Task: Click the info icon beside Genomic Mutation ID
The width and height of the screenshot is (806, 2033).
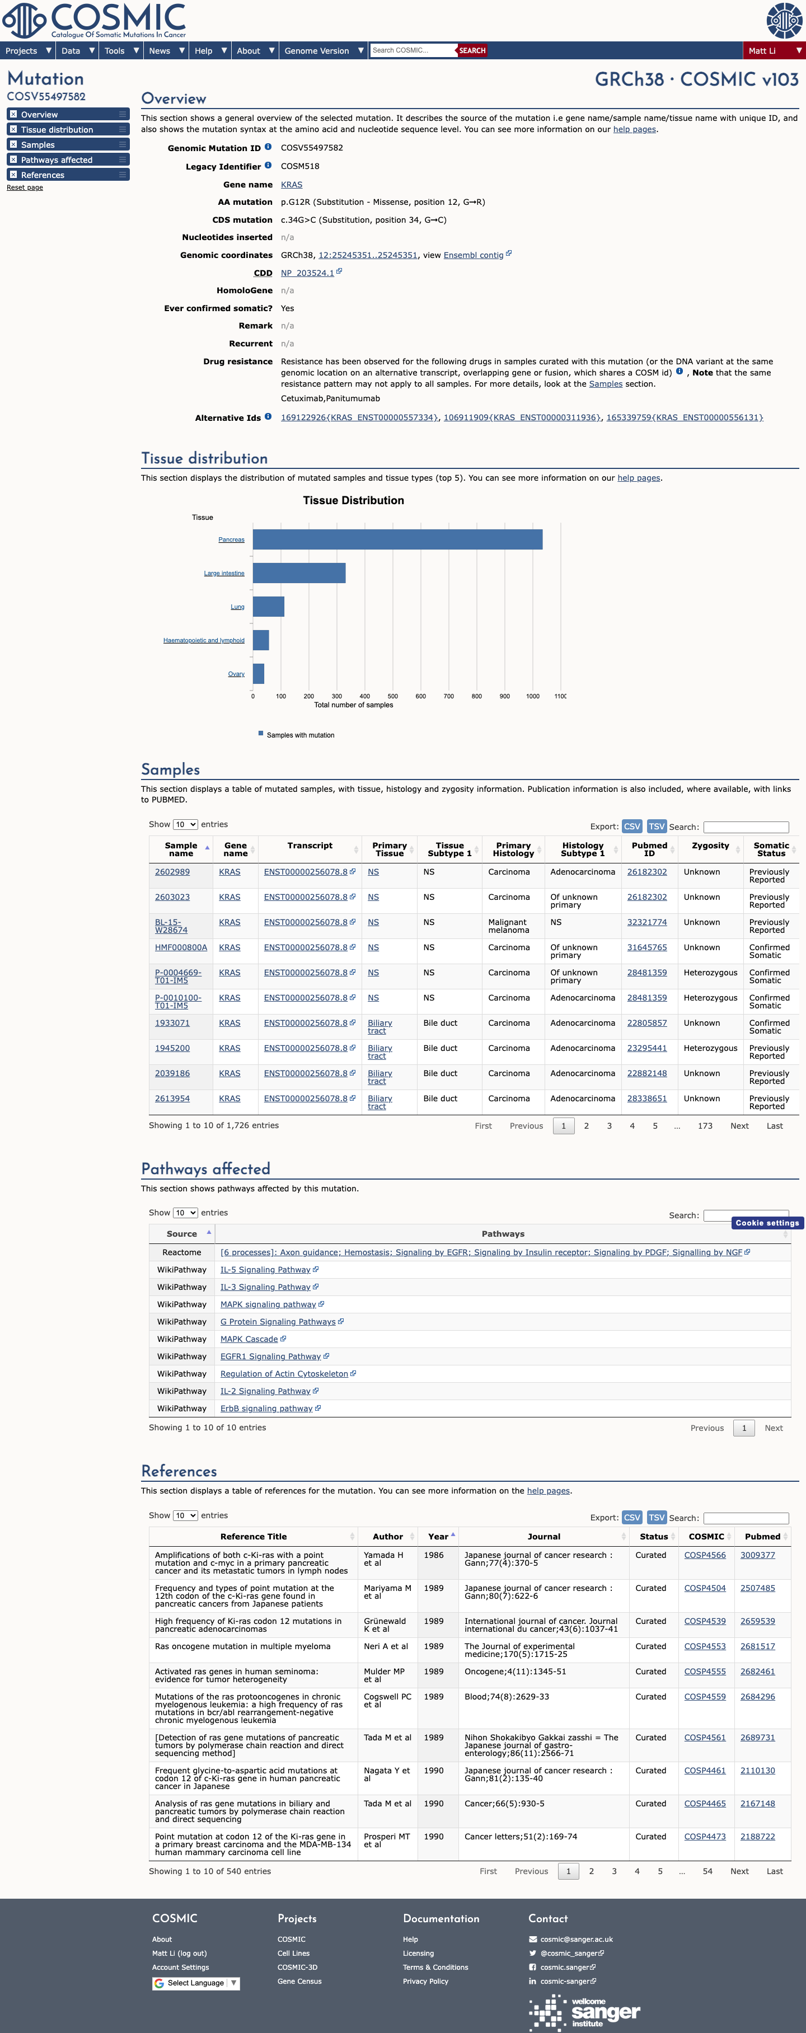Action: (269, 147)
